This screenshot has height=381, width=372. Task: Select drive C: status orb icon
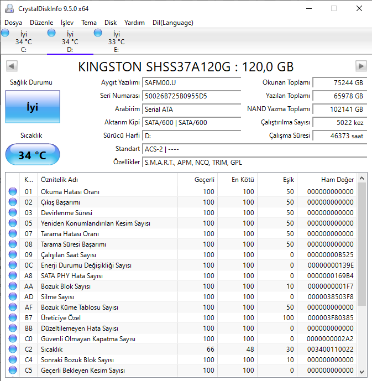tap(6, 33)
